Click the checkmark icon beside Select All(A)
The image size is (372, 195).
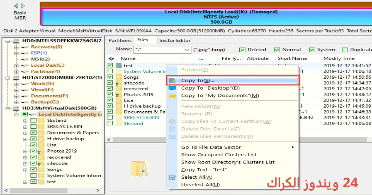pyautogui.click(x=172, y=177)
